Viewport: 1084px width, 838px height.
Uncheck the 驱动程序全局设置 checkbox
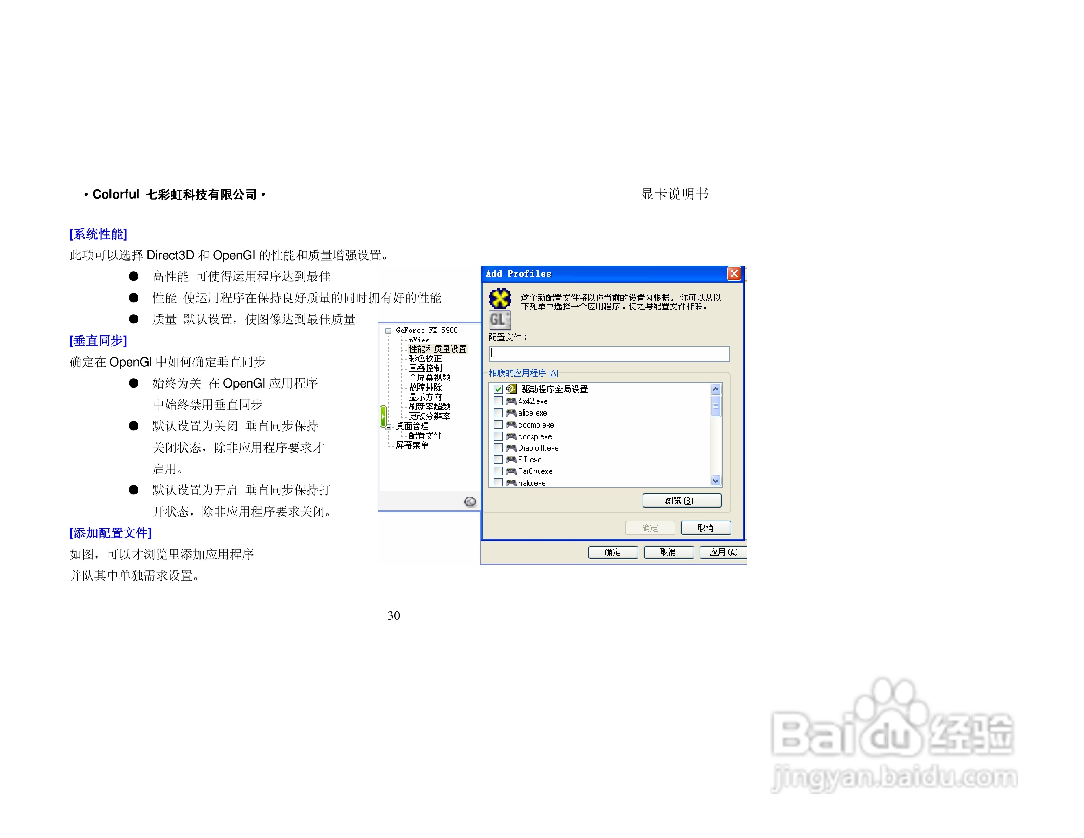click(x=498, y=389)
